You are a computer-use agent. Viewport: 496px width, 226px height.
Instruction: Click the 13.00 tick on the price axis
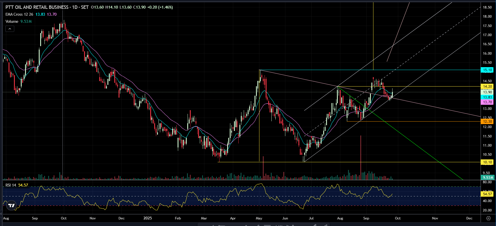coord(487,108)
